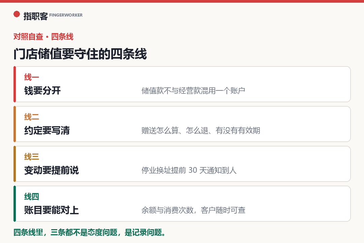Click description 赠送怎么算、怎么退、有没有有效期
Screen dimensions: 364x243
(x=201, y=131)
